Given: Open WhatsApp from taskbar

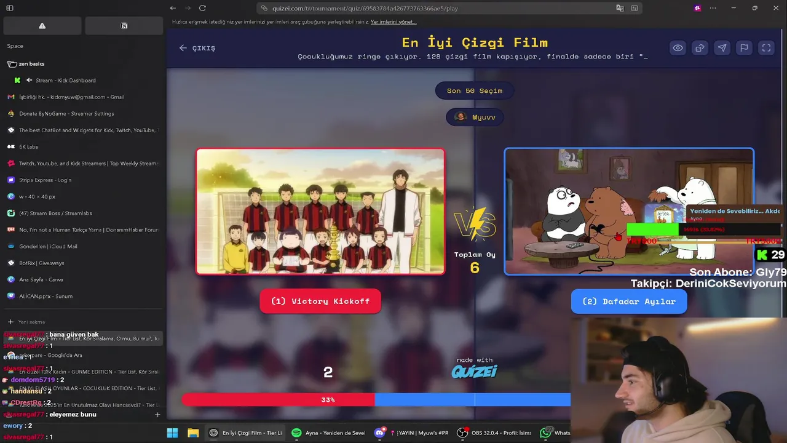Looking at the screenshot, I should pyautogui.click(x=555, y=433).
